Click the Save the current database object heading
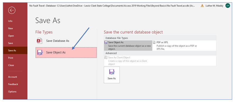The image size is (235, 102). [133, 32]
